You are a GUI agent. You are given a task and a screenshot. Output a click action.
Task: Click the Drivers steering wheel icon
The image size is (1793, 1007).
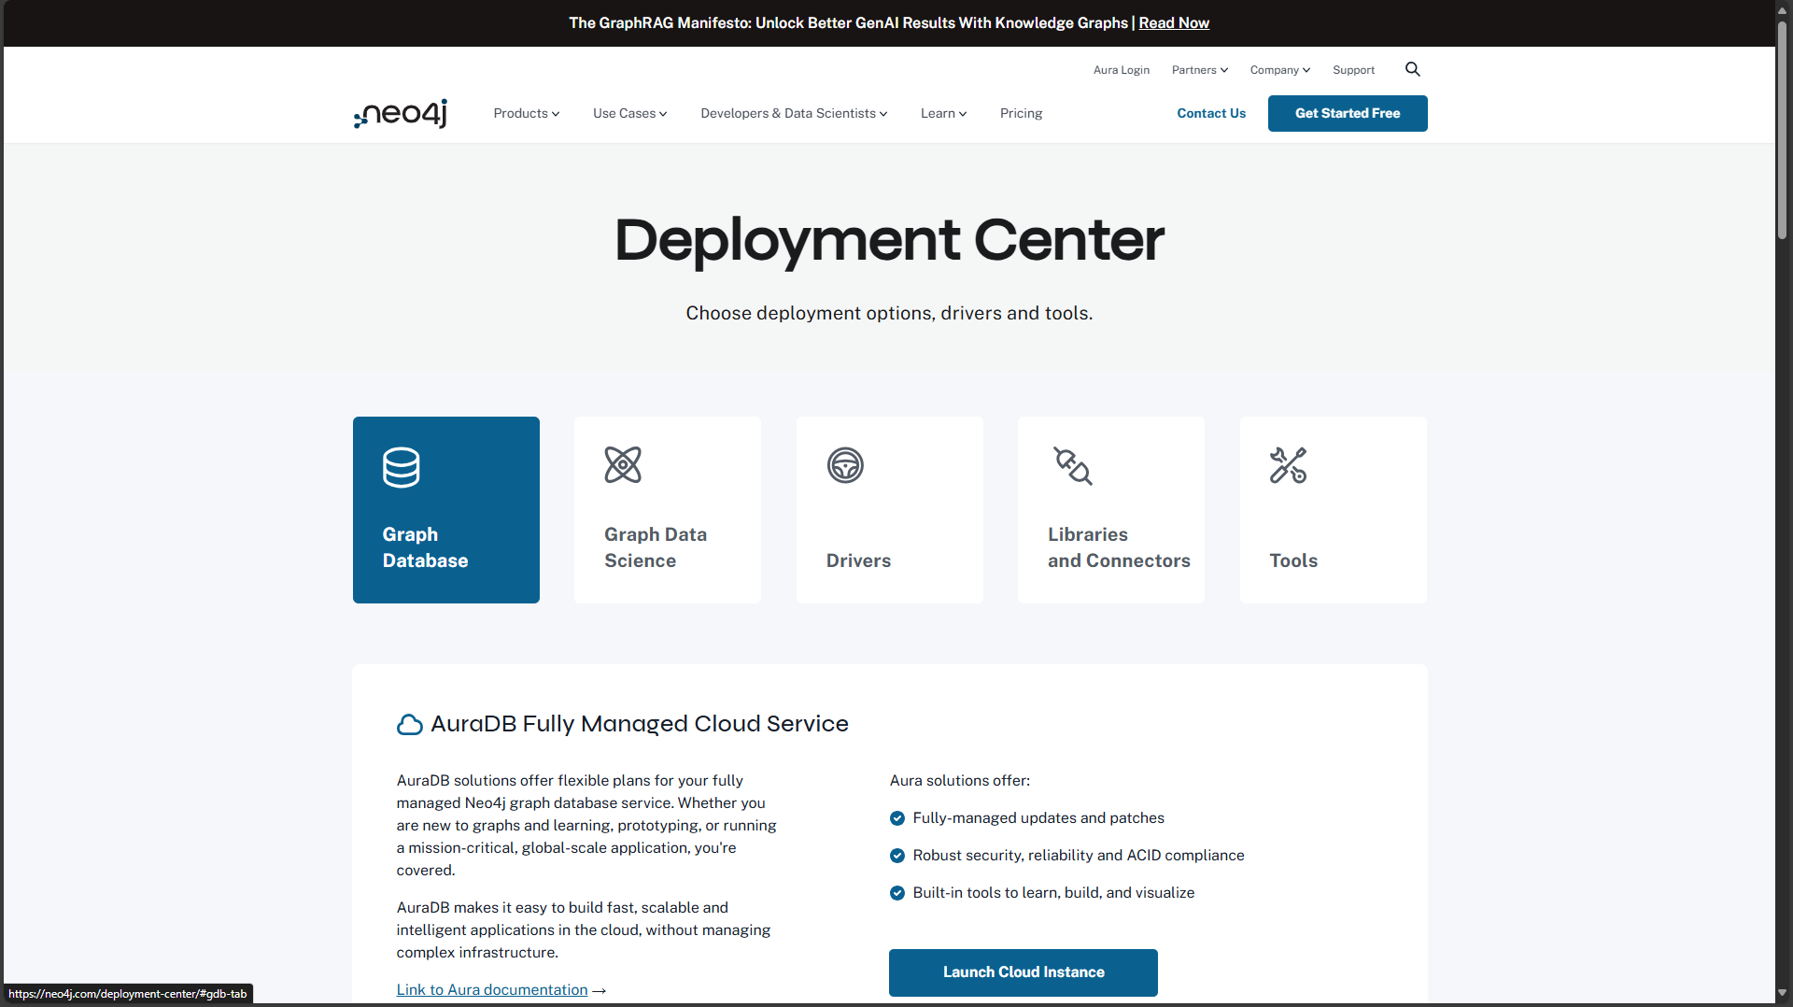pos(845,465)
